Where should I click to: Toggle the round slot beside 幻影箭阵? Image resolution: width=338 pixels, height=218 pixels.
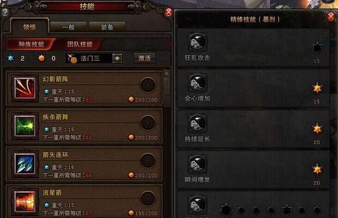[x=148, y=85]
